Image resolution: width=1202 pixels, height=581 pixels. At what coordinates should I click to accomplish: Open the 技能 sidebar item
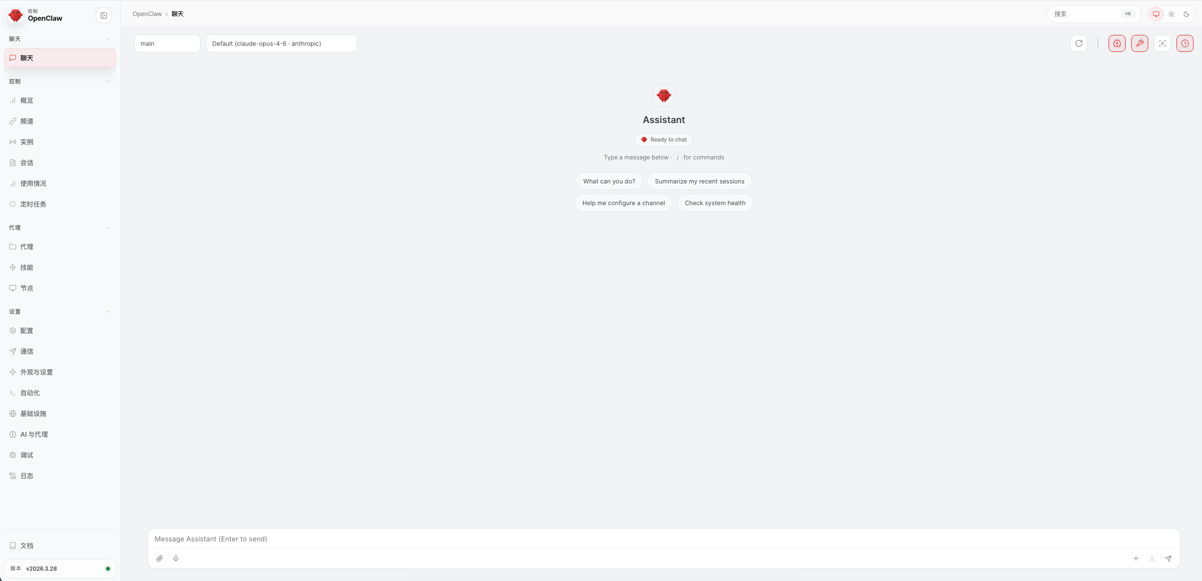(x=26, y=267)
